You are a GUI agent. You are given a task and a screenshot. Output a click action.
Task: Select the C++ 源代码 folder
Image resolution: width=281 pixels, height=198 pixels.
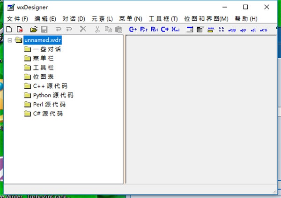pyautogui.click(x=50, y=86)
